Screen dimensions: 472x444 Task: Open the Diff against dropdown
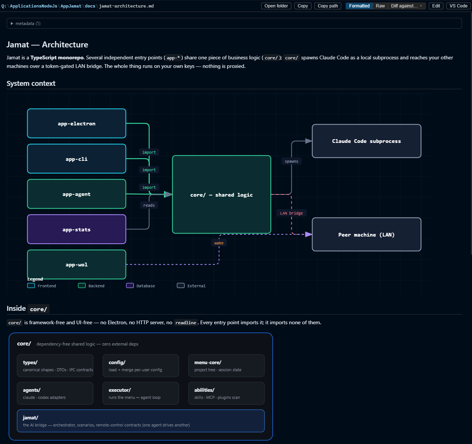coord(406,6)
